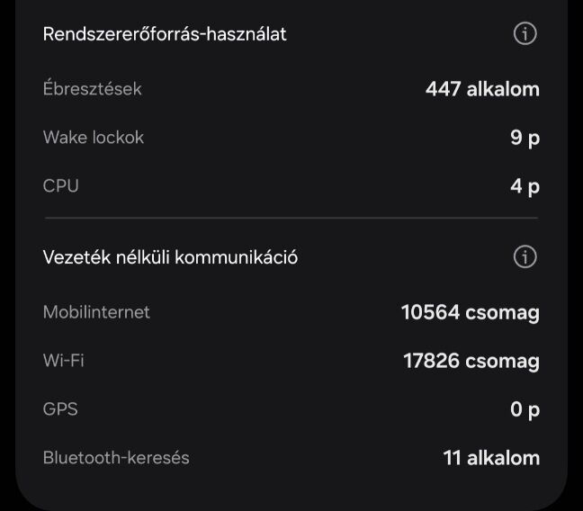Select the Mobilinternet label
The height and width of the screenshot is (511, 583).
click(96, 312)
